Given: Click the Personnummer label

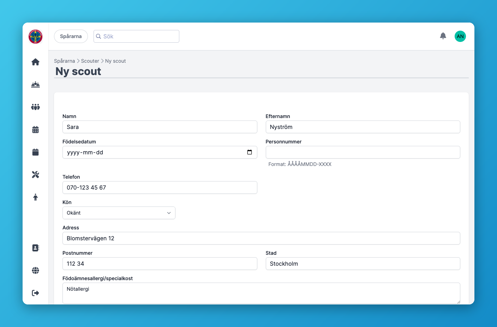Looking at the screenshot, I should 284,142.
